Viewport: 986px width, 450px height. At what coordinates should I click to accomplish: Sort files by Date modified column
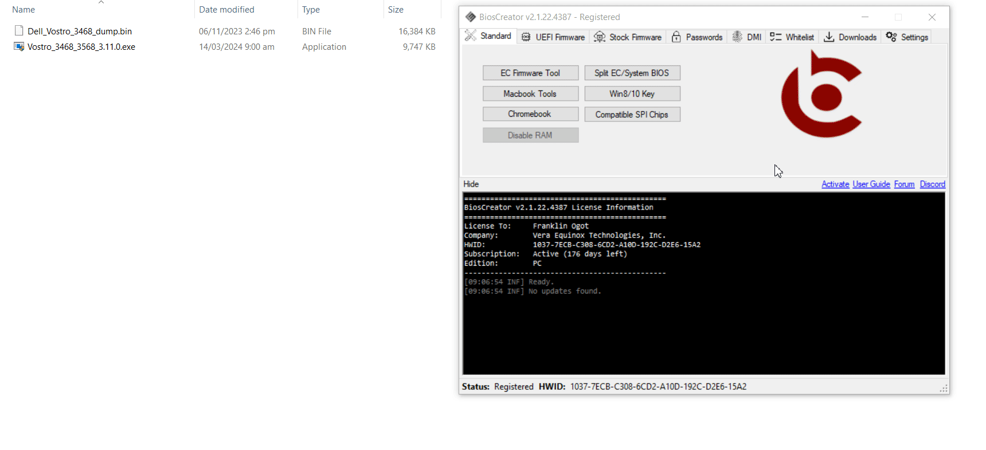coord(226,10)
